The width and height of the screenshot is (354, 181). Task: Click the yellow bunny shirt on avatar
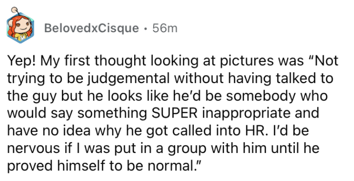tap(21, 37)
